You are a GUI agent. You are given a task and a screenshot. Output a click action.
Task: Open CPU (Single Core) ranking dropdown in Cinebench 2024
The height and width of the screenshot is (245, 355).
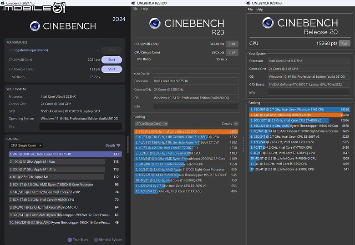pos(26,145)
